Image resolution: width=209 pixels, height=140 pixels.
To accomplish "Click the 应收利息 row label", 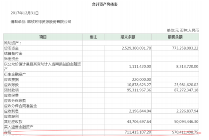I will (11, 111).
